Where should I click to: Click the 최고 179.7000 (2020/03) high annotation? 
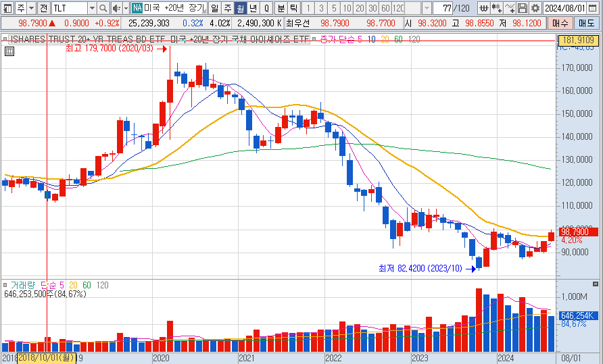pyautogui.click(x=110, y=49)
